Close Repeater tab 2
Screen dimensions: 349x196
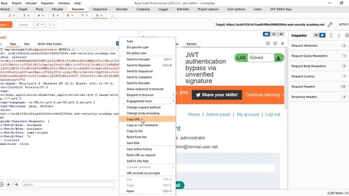point(14,15)
